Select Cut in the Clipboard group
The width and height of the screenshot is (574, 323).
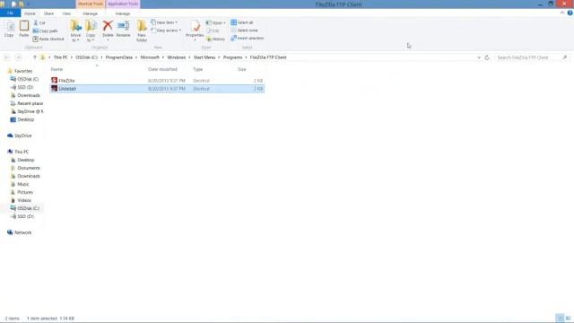coord(39,22)
